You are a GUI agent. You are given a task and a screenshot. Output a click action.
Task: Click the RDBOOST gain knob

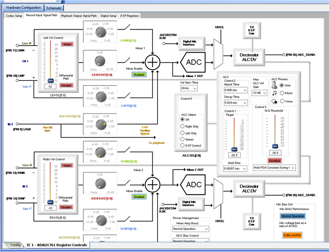click(x=100, y=183)
